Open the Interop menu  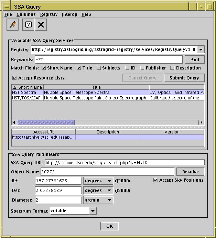coord(69,14)
